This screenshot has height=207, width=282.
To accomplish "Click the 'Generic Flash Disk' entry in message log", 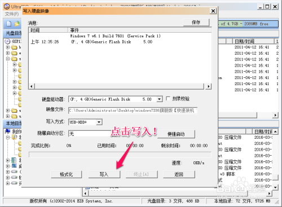I will click(x=112, y=42).
